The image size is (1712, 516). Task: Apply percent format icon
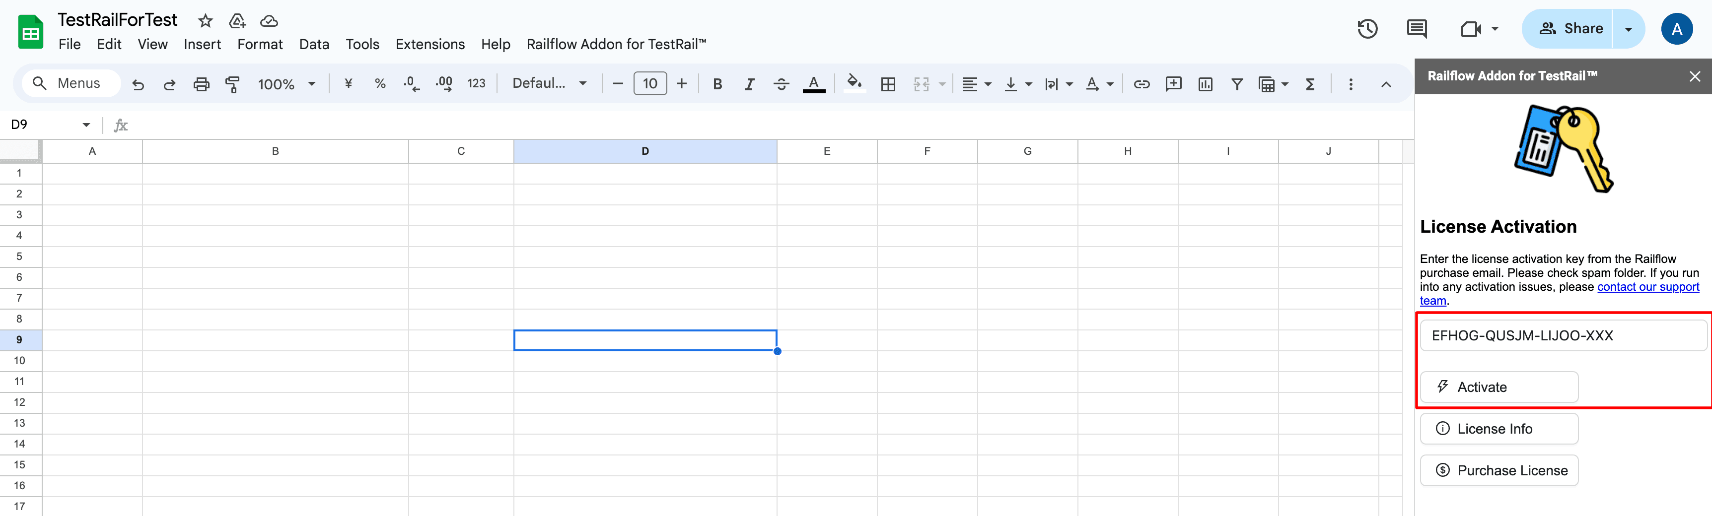[x=380, y=84]
